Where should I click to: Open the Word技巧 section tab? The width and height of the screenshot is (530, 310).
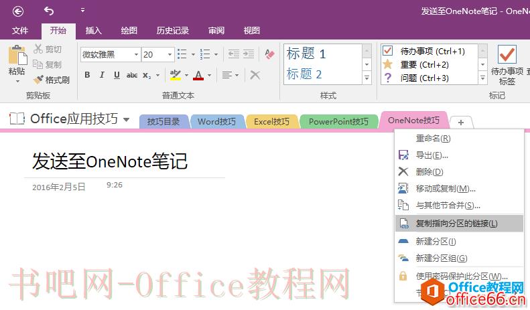pos(216,122)
